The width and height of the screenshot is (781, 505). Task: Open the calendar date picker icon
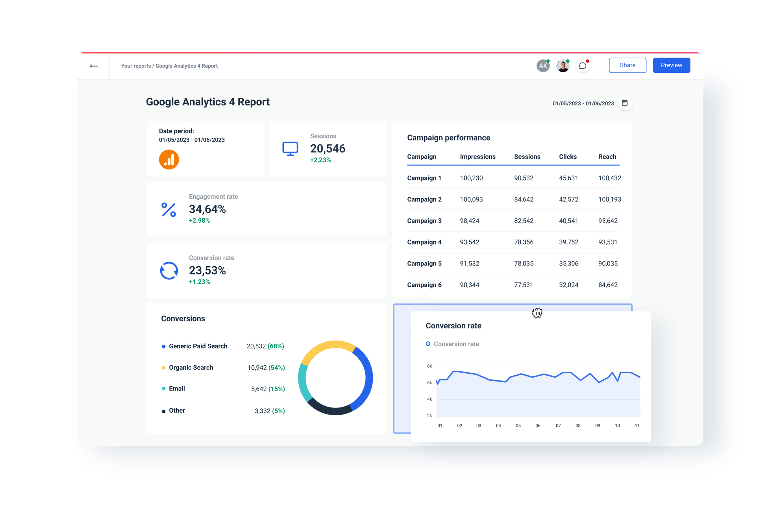(625, 103)
